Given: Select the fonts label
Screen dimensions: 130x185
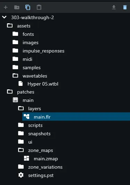Looking at the screenshot, I should (x=28, y=34).
